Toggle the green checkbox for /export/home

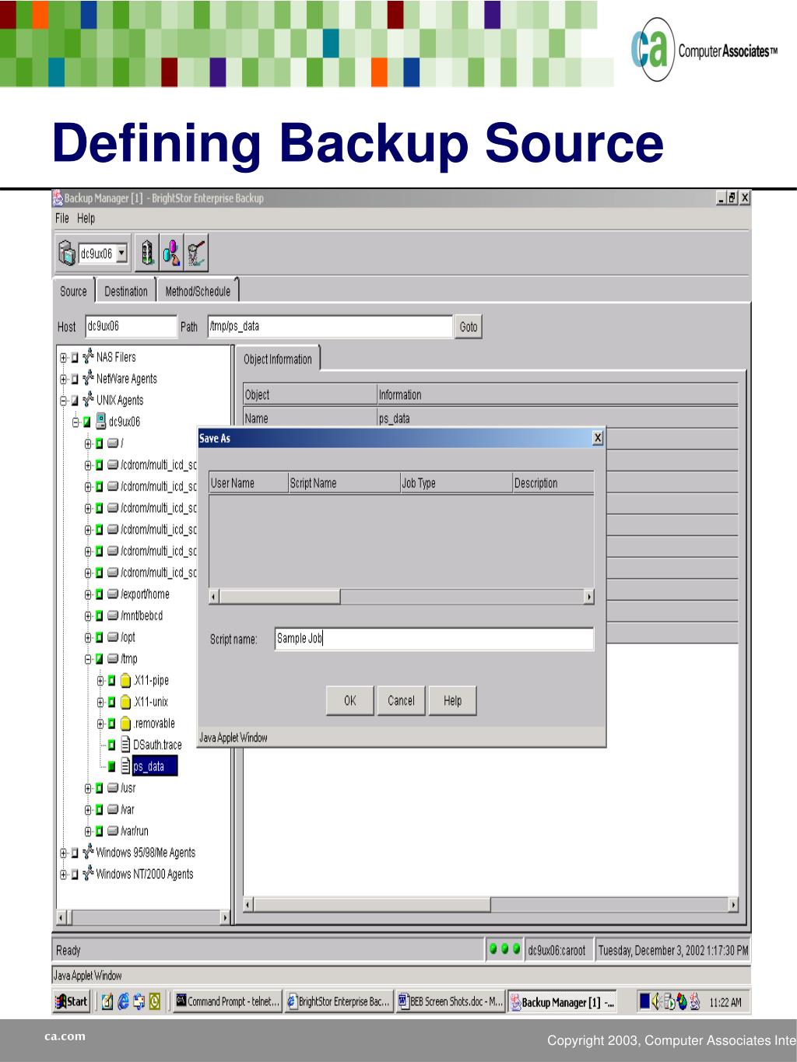coord(100,595)
